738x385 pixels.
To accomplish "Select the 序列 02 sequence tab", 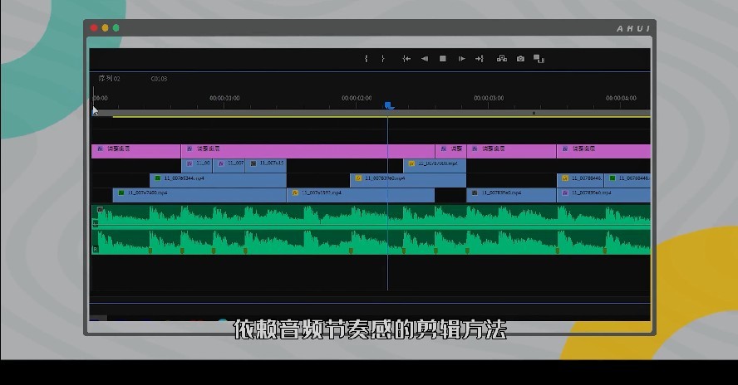I will pos(109,79).
